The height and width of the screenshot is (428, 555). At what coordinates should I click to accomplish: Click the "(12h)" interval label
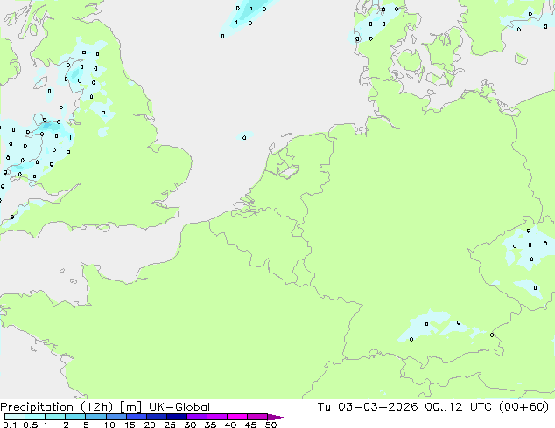tap(96, 407)
